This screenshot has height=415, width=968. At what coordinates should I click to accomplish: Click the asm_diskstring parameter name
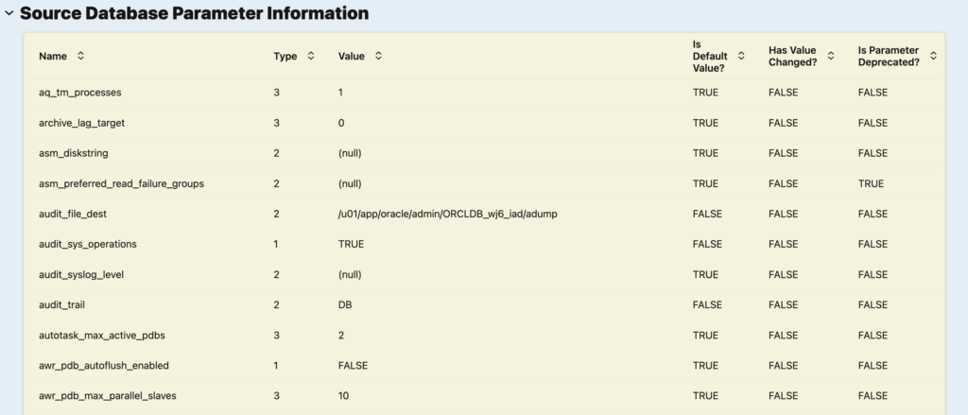(x=76, y=153)
